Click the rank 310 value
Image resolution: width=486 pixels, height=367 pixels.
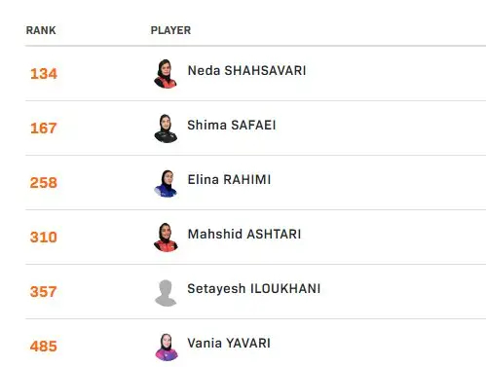44,238
